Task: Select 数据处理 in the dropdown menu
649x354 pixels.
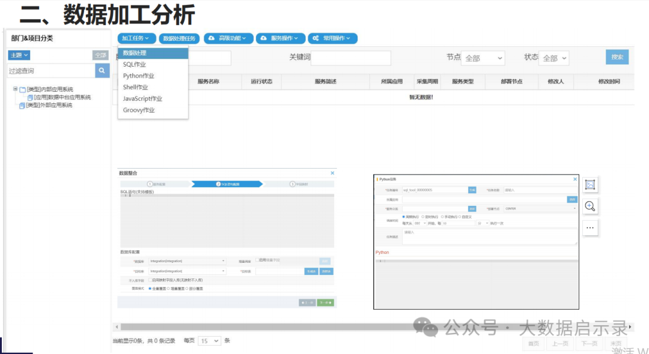Action: coord(153,53)
